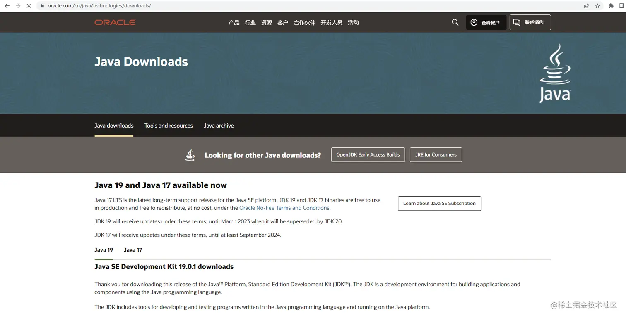Open the 行业 menu
The image size is (626, 318).
(250, 22)
